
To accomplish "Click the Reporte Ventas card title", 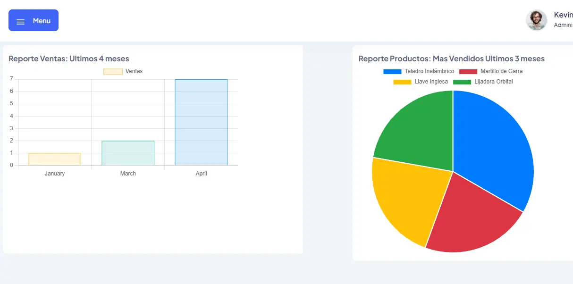I will click(x=69, y=58).
